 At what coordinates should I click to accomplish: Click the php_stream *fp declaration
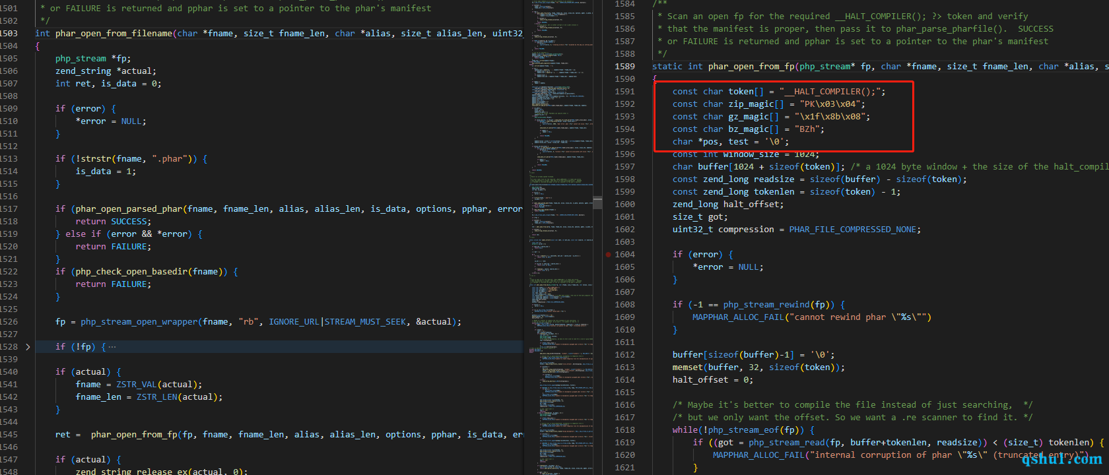pos(93,58)
